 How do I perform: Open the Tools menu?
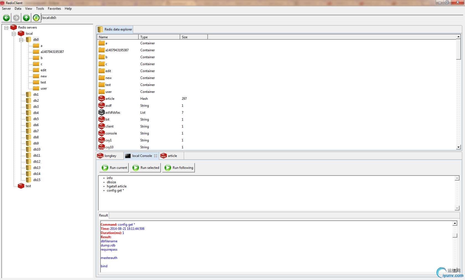[x=40, y=9]
